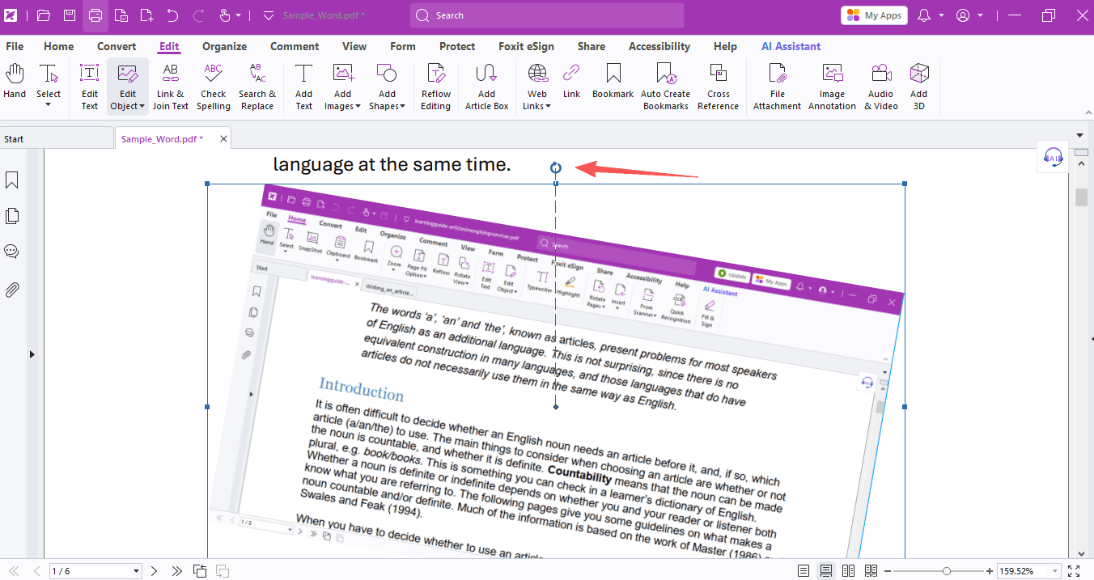Viewport: 1094px width, 580px height.
Task: Switch to the Home ribbon tab
Action: pos(59,46)
